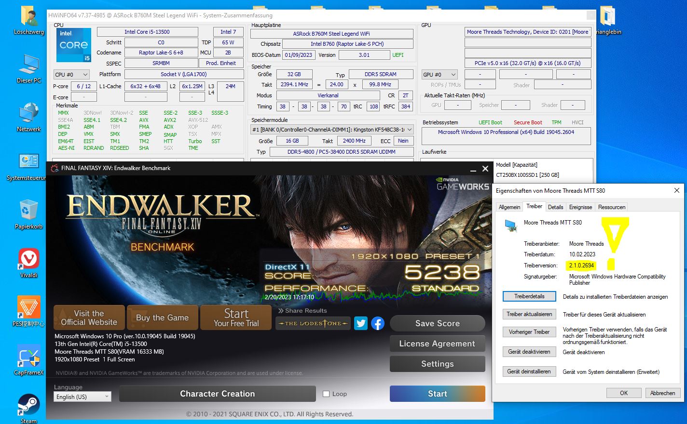Click Vorheriger Treiber button
Screen dimensions: 687x424
[529, 332]
